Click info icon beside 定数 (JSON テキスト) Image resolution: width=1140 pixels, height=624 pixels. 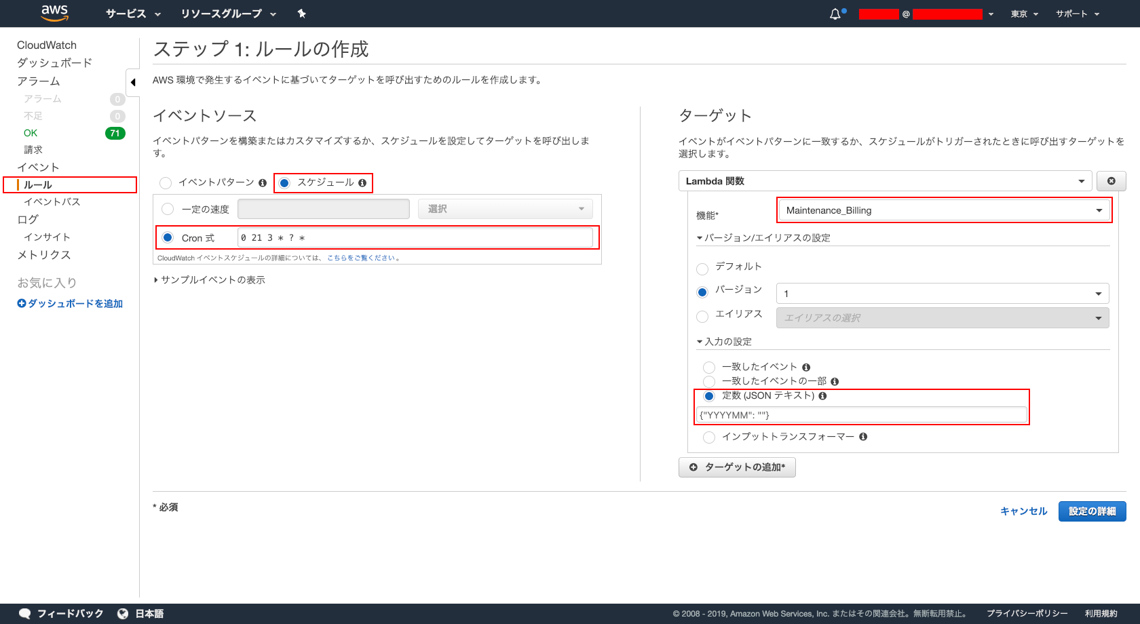click(x=822, y=396)
